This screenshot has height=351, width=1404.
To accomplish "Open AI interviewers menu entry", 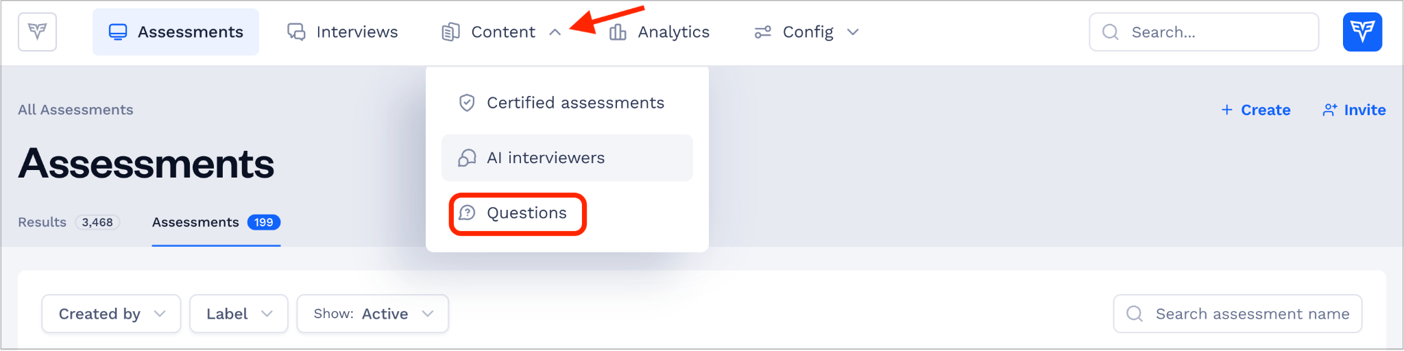I will tap(567, 158).
